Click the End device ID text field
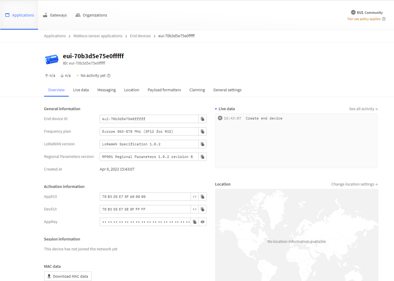This screenshot has height=281, width=394. tap(149, 119)
